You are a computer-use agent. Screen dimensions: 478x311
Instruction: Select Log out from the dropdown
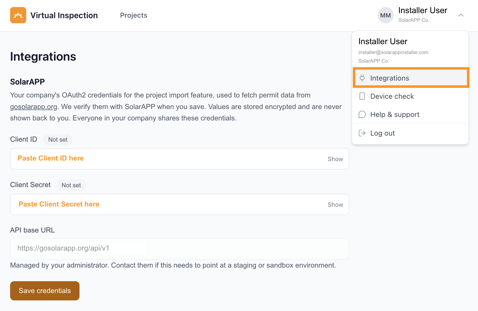(x=410, y=133)
